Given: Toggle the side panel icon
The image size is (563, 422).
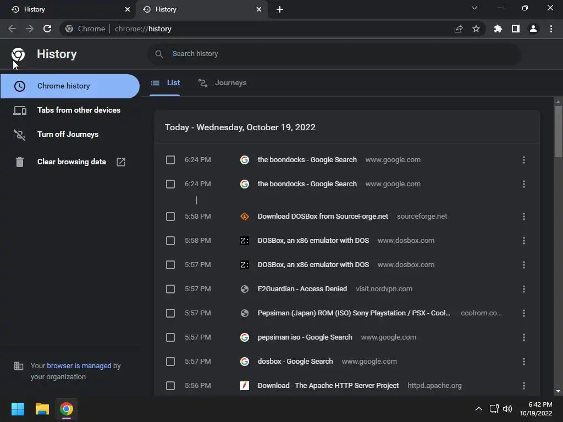Looking at the screenshot, I should point(516,29).
